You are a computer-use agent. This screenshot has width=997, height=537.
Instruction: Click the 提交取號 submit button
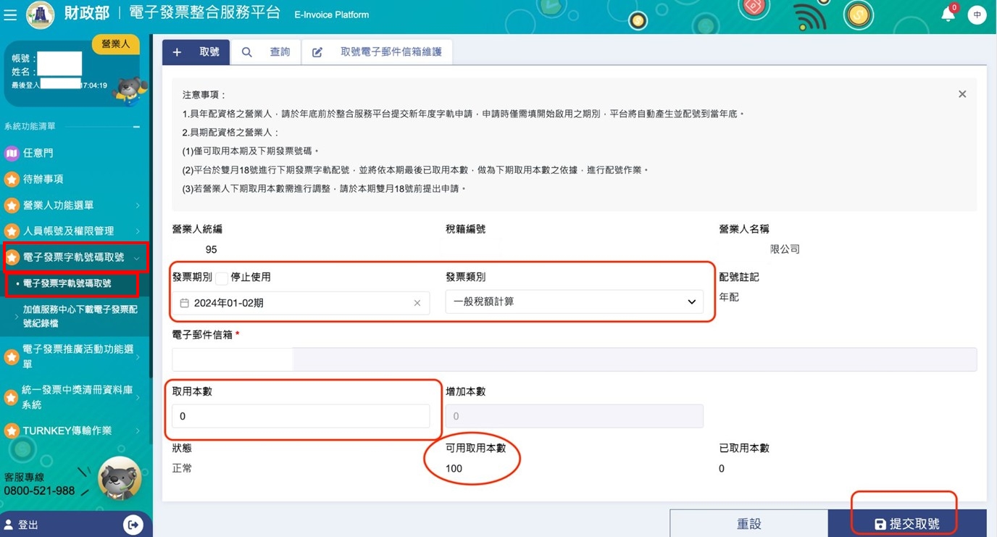906,523
